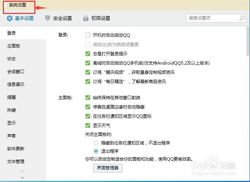
Task: Uncheck 订阅“每日精选” option
Action: [x=88, y=82]
